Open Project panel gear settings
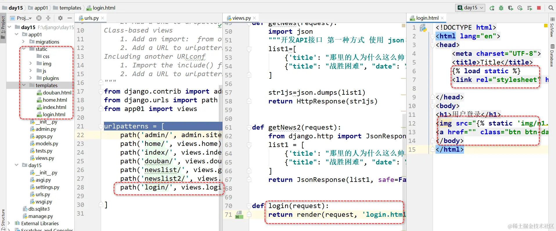Image resolution: width=556 pixels, height=231 pixels. (60, 18)
